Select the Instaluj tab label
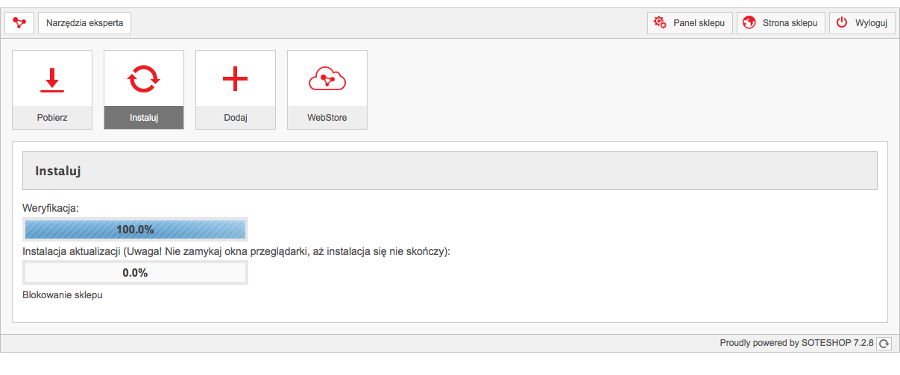Viewport: 900px width, 375px height. (144, 118)
